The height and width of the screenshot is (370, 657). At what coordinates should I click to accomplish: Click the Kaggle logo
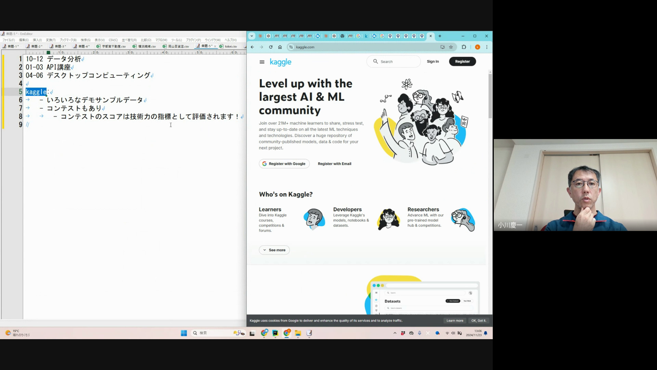click(x=280, y=62)
